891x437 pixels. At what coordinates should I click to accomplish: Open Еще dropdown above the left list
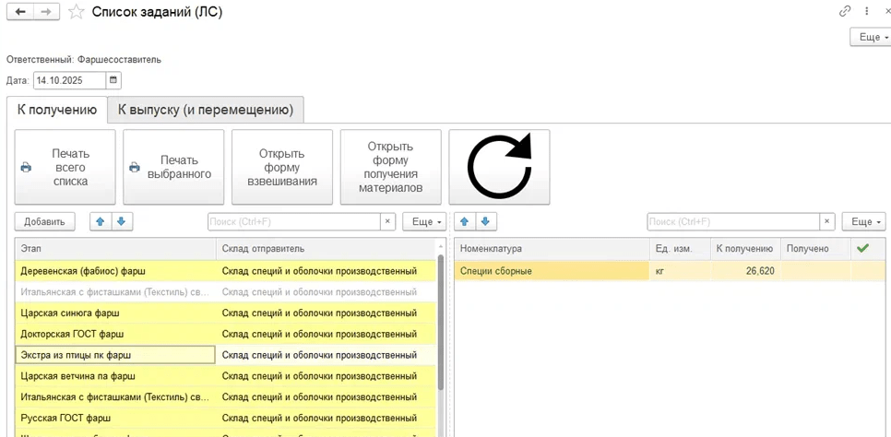(x=427, y=222)
